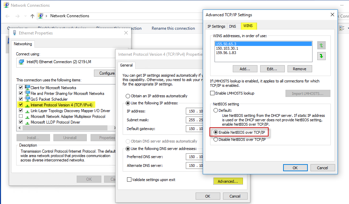
Task: Select WINS address 150.103.30.1
Action: click(x=263, y=48)
